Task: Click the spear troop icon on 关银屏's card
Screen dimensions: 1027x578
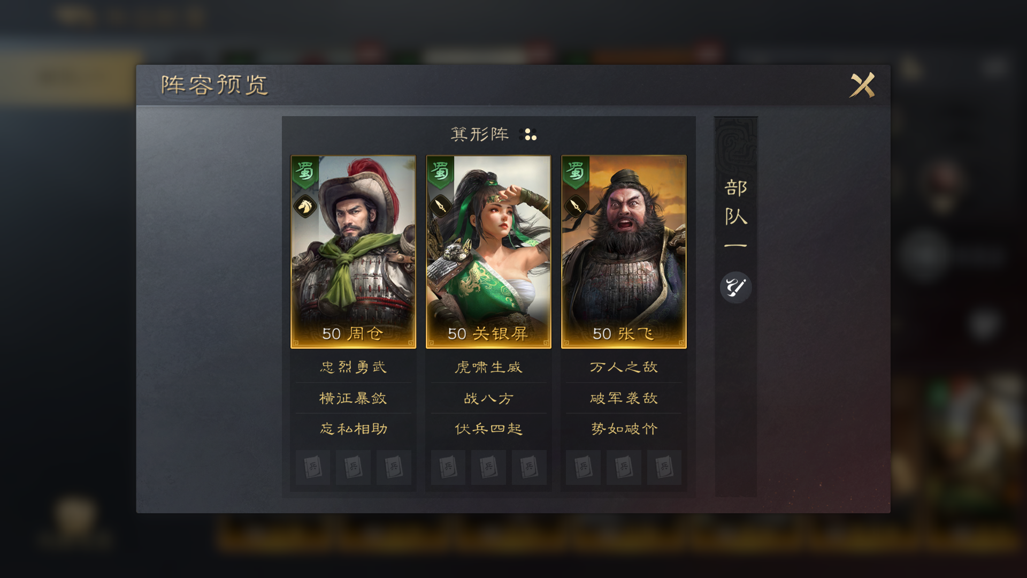Action: tap(440, 206)
